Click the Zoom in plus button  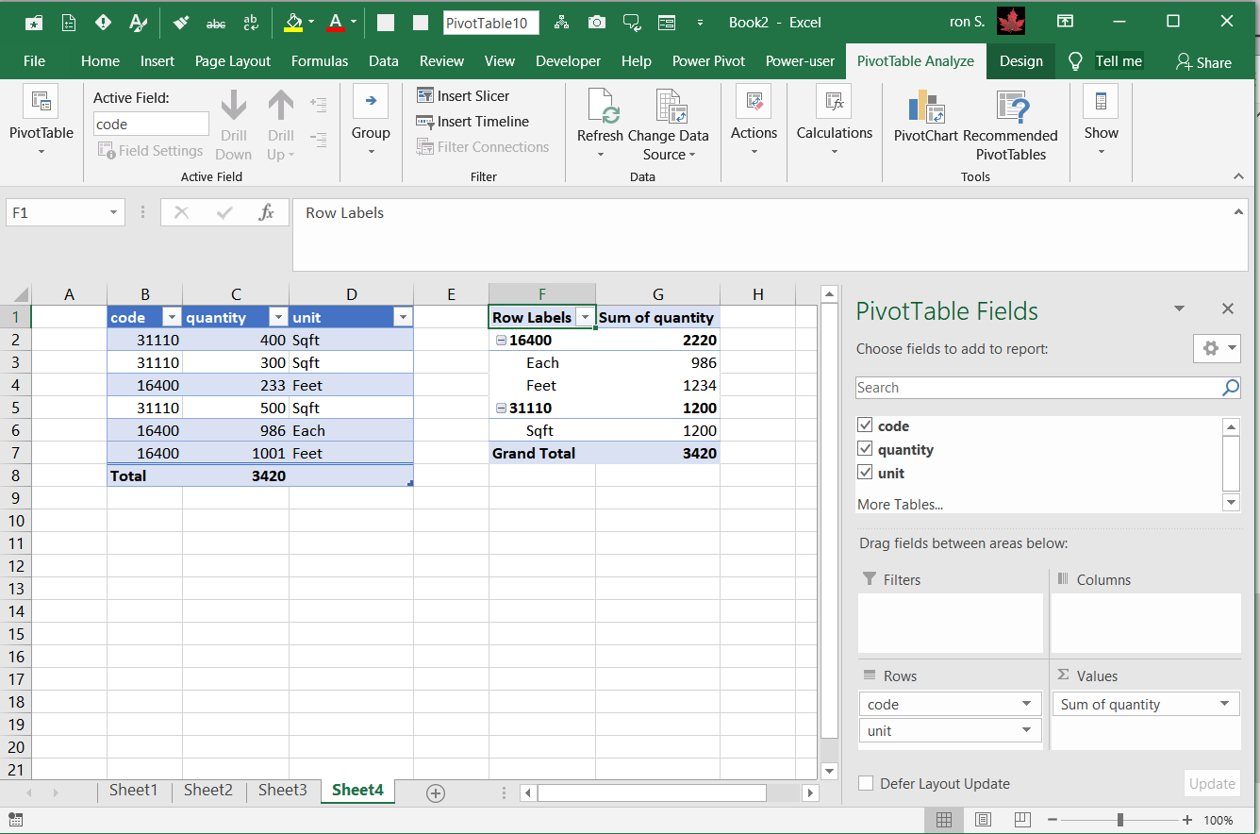tap(1186, 821)
